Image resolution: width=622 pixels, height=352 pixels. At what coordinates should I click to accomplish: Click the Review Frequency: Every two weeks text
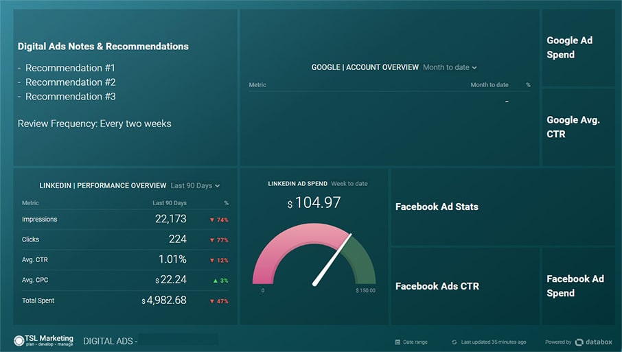pyautogui.click(x=95, y=124)
